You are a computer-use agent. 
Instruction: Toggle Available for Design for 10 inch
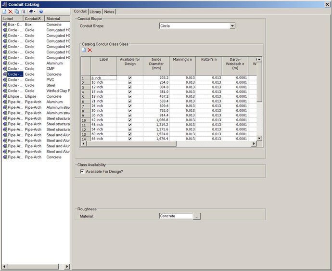coord(130,82)
